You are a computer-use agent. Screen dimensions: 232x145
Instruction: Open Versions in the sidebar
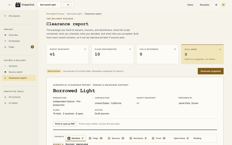coord(19,66)
